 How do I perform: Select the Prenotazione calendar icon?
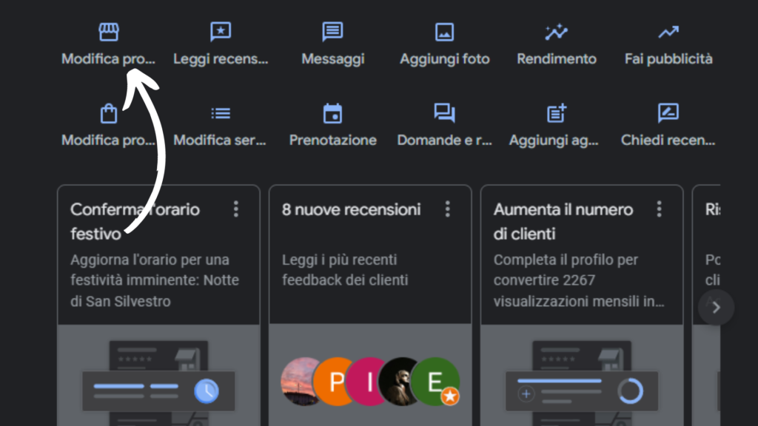point(332,112)
